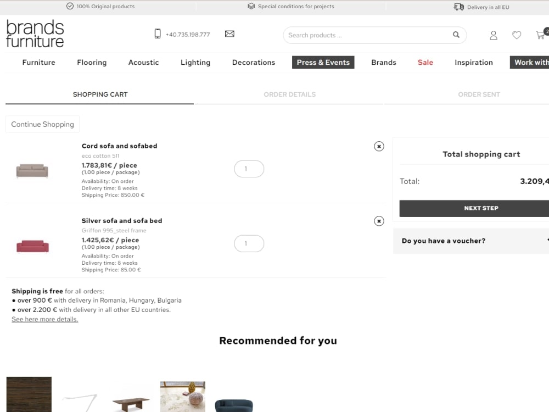Open the dark wood flooring recommendation
Viewport: 549px width, 412px height.
point(29,394)
